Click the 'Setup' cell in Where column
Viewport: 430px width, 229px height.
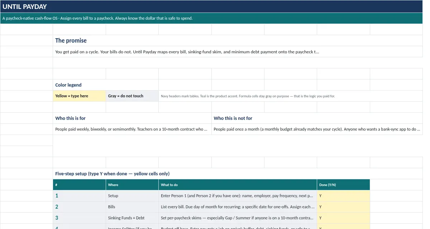[x=132, y=196]
